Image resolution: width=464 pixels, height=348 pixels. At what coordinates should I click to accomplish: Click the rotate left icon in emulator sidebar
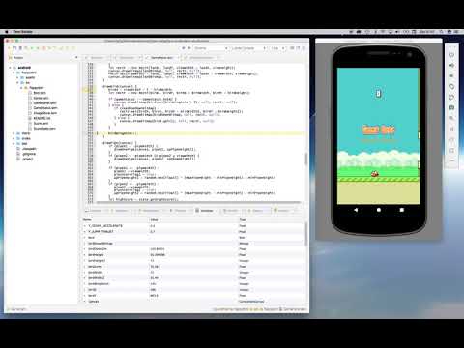(451, 87)
